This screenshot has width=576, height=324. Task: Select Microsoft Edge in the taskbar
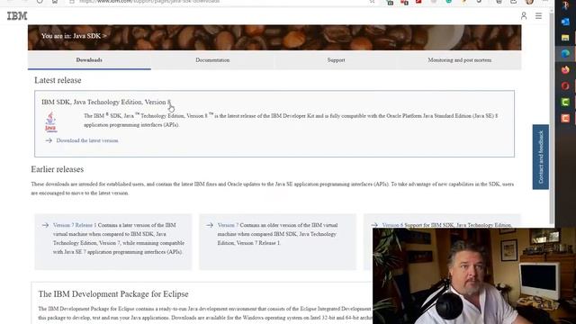click(x=565, y=54)
